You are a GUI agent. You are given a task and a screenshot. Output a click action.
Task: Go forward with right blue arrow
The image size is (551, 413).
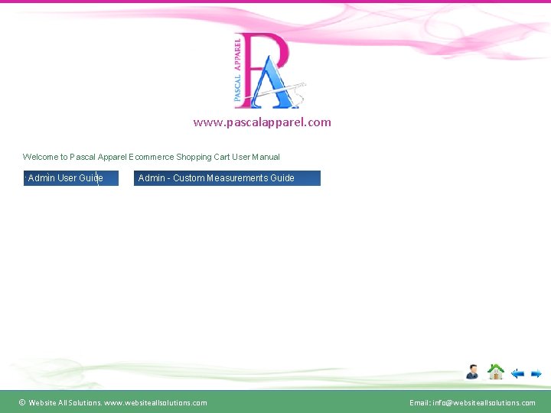coord(536,374)
